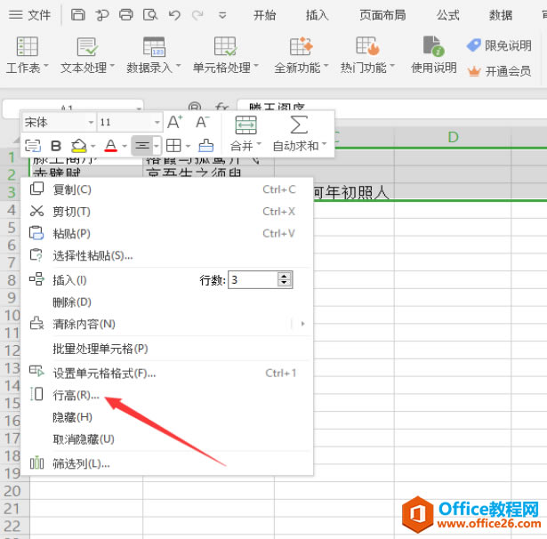Click the formula bar input
The image size is (547, 539).
(392, 109)
